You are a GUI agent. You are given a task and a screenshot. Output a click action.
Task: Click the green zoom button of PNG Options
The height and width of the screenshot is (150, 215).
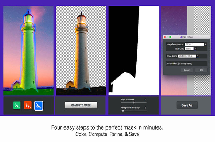point(171,37)
